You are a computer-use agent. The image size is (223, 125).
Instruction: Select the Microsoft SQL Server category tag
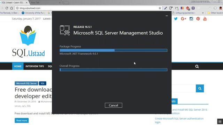click(x=26, y=83)
